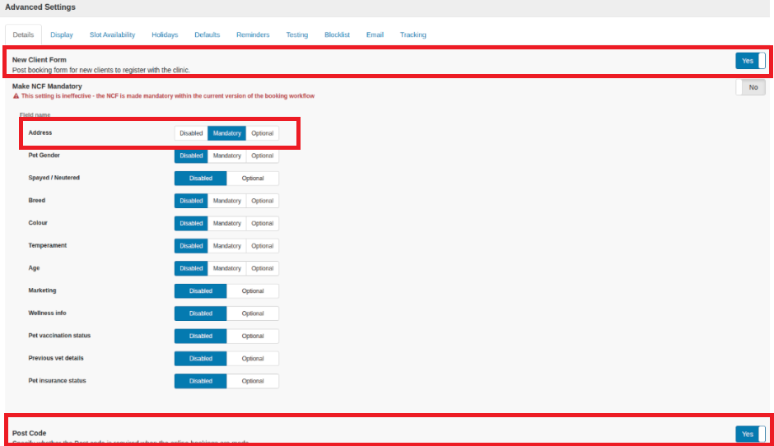Viewport: 774px width, 446px height.
Task: Click the red warning triangle icon
Action: pos(16,96)
